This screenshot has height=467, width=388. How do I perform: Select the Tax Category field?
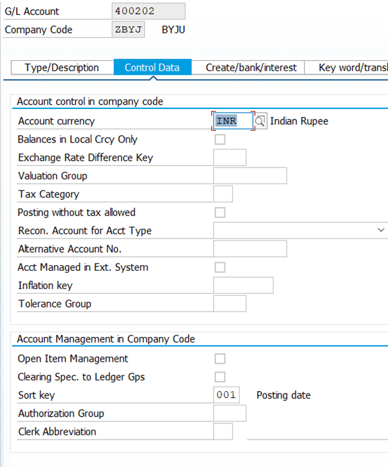coord(223,194)
